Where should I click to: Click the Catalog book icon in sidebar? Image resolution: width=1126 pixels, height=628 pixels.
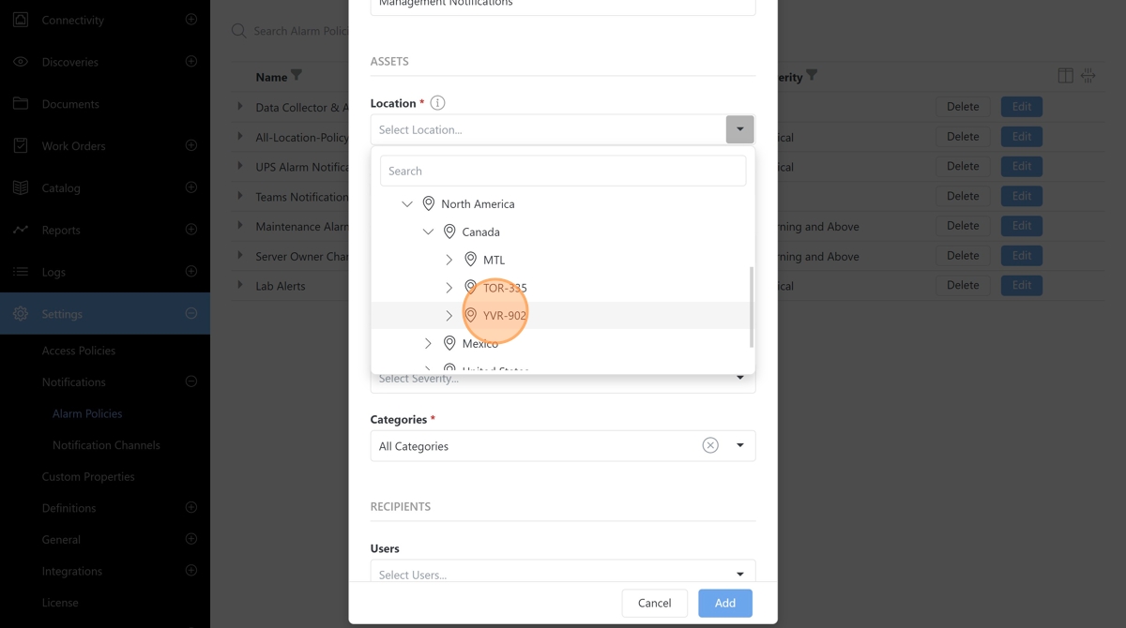[21, 187]
